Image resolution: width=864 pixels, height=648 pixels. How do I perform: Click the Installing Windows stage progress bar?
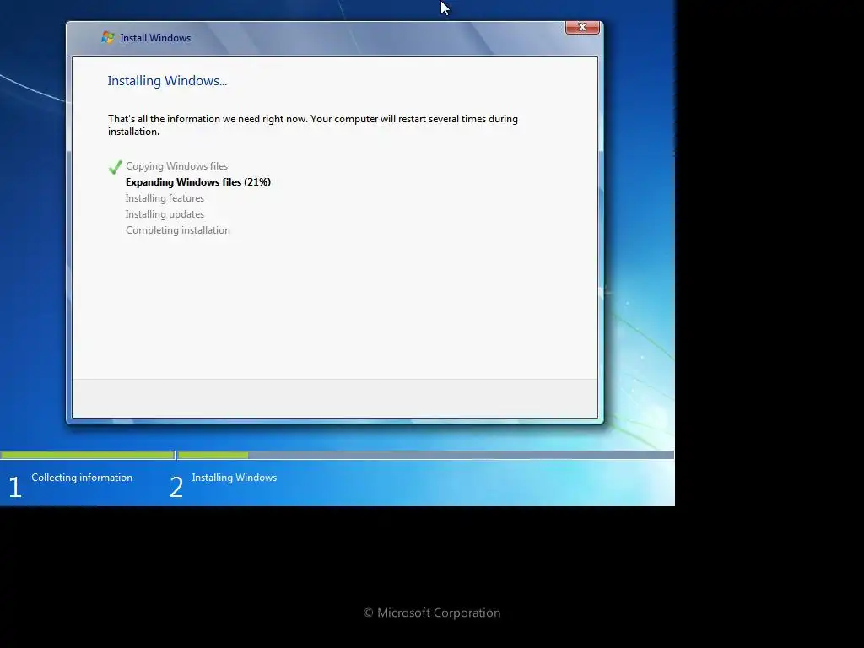pos(426,455)
